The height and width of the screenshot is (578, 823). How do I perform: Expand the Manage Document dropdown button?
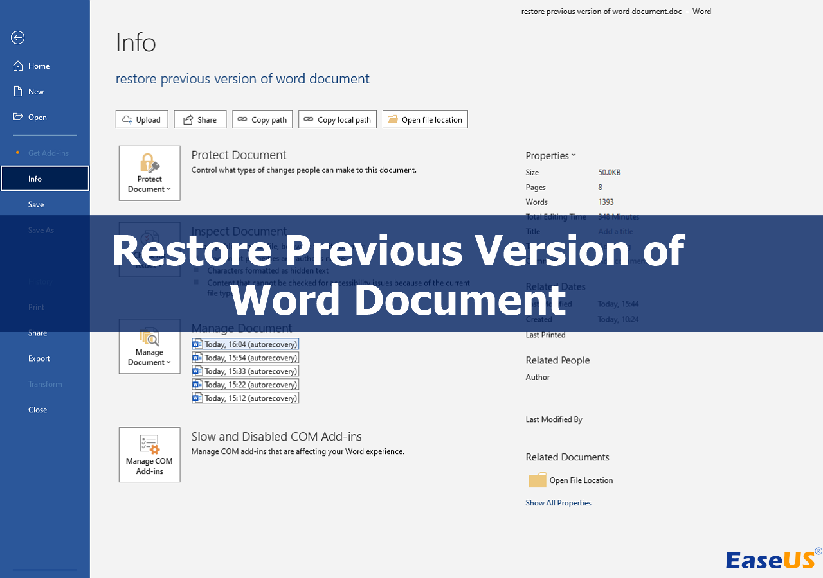150,346
